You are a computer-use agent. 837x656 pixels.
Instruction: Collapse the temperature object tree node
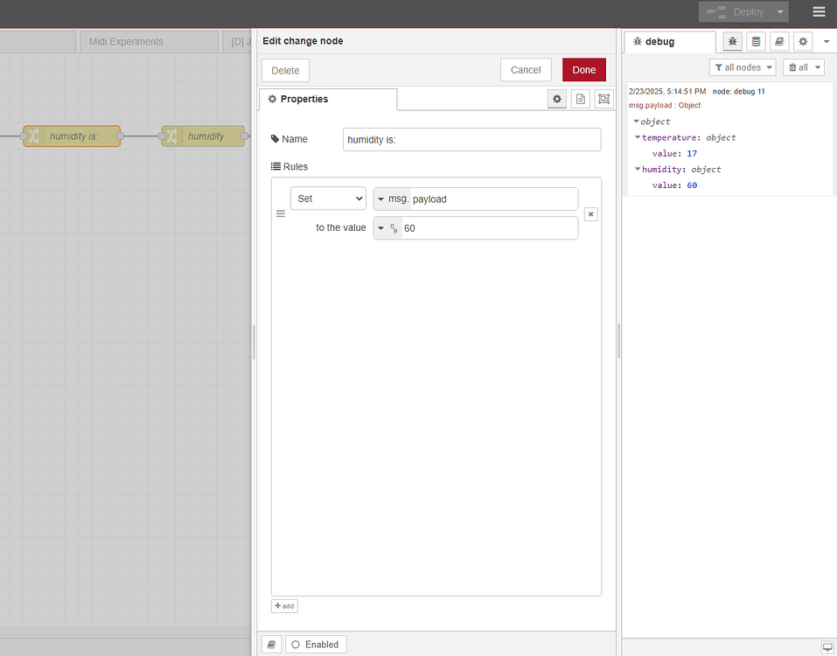(638, 137)
